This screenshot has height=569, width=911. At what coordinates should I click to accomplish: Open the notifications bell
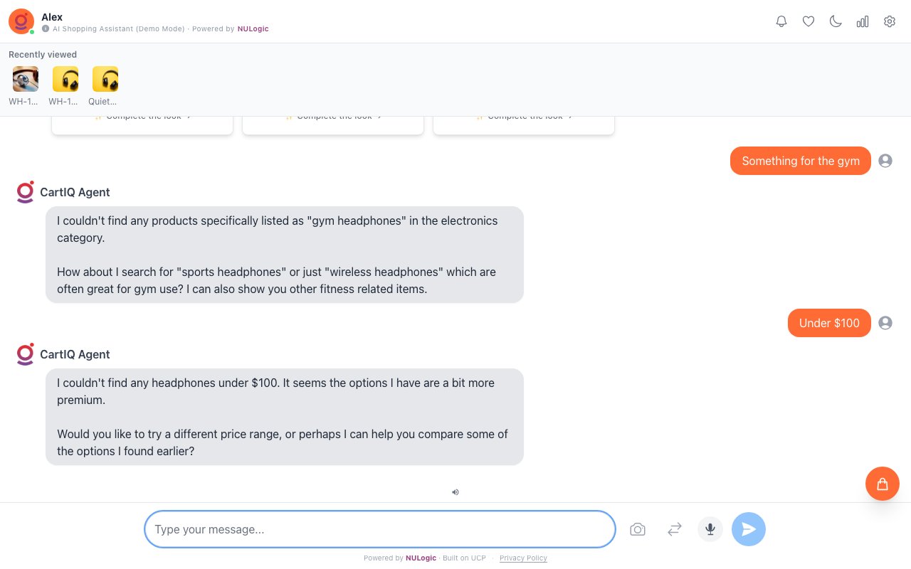[781, 21]
